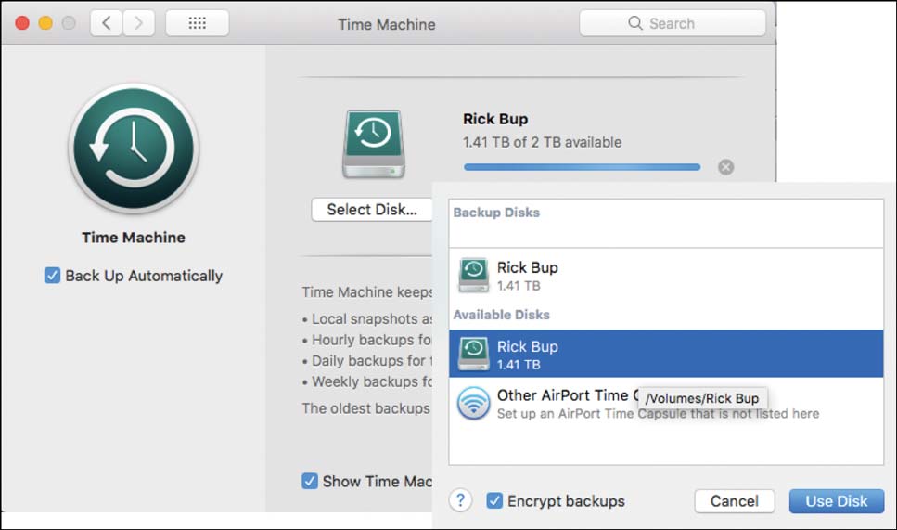Click the disk icon under Backup Disks
Viewport: 897px width, 530px height.
[x=474, y=275]
